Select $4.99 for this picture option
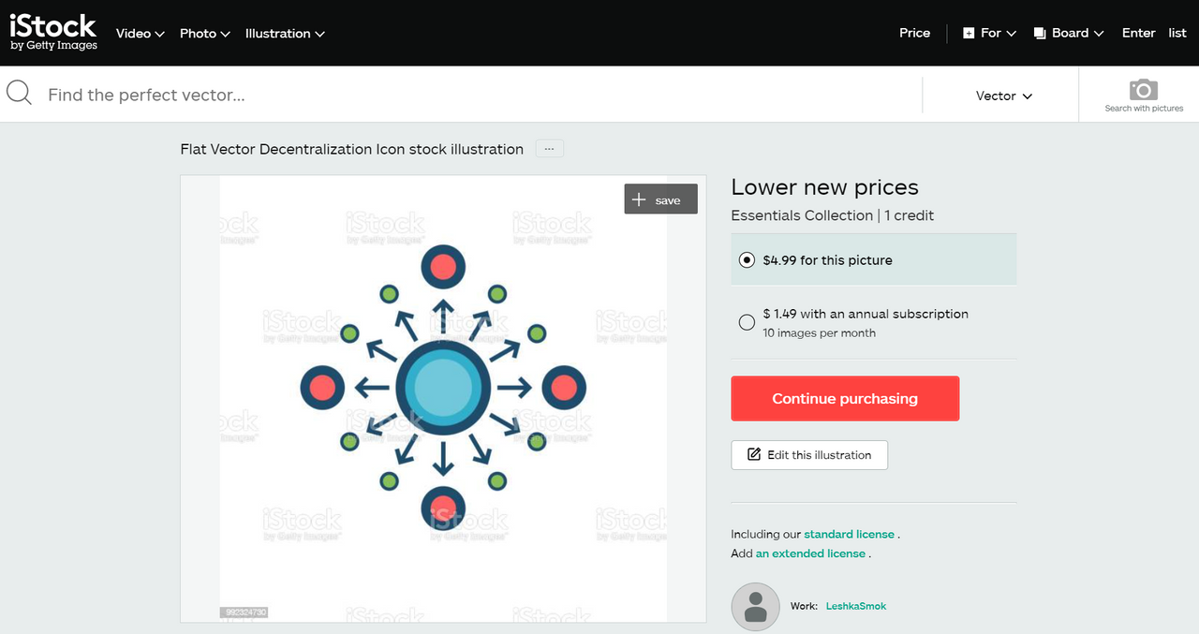Screen dimensions: 1199x634 click(x=747, y=260)
